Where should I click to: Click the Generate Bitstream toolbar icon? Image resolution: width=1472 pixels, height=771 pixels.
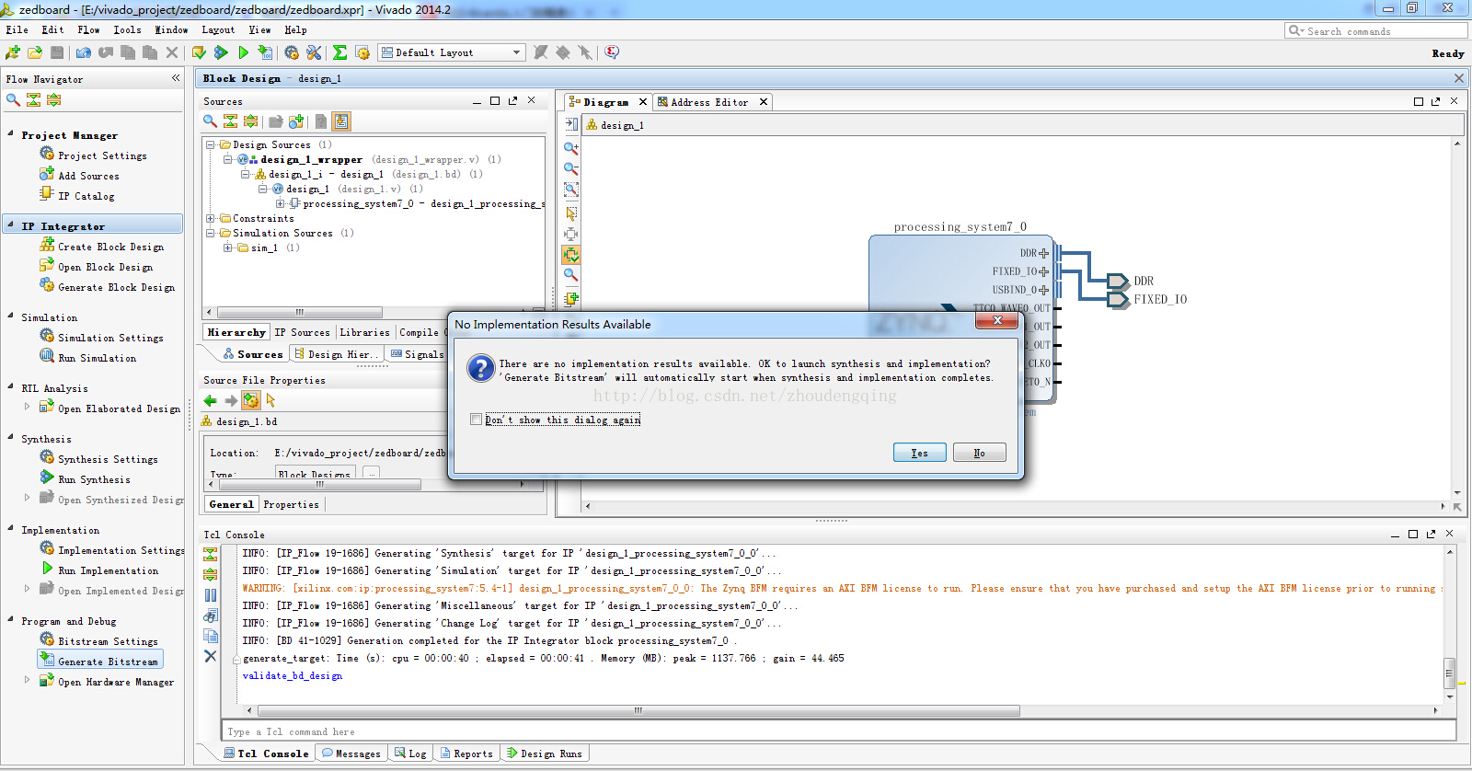point(265,52)
